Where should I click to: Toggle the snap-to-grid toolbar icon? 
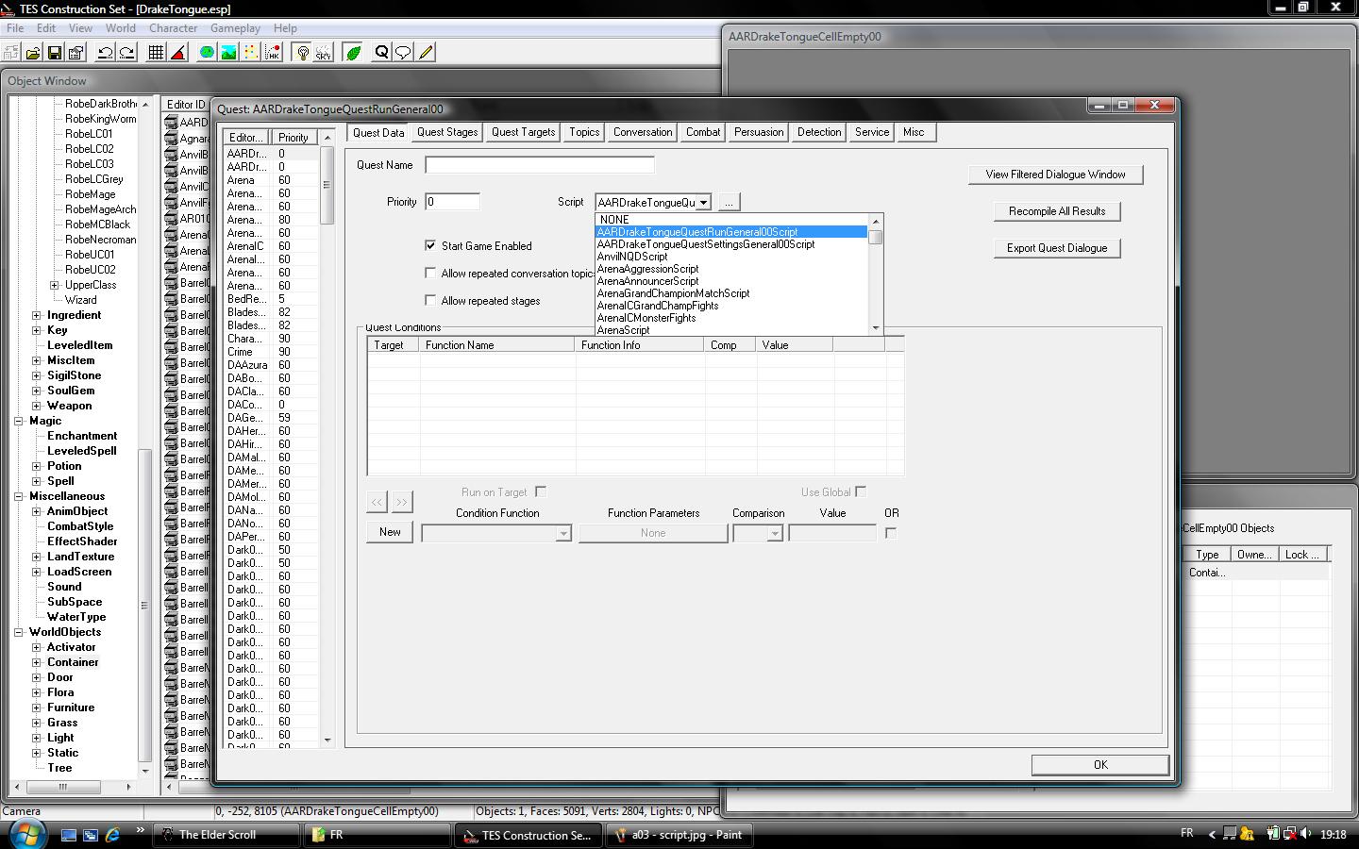(x=157, y=53)
